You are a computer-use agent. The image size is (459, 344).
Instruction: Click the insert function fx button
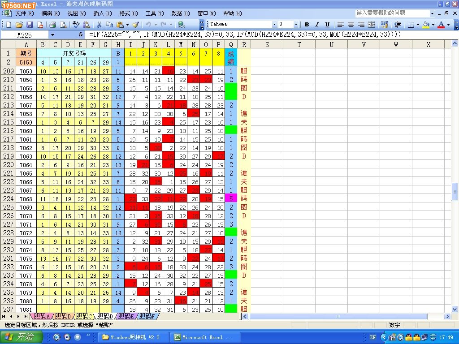point(81,35)
